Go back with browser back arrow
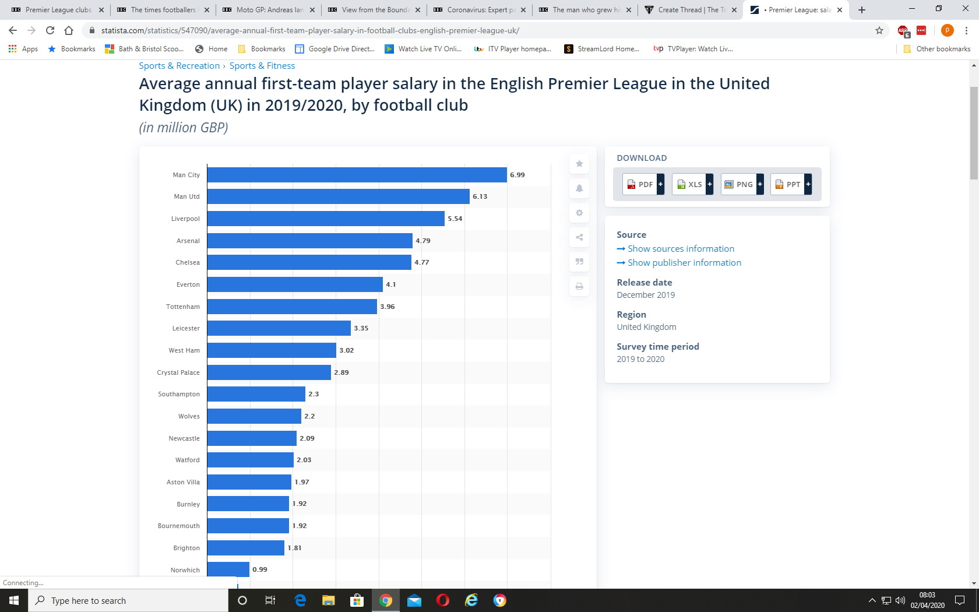979x612 pixels. 13,30
